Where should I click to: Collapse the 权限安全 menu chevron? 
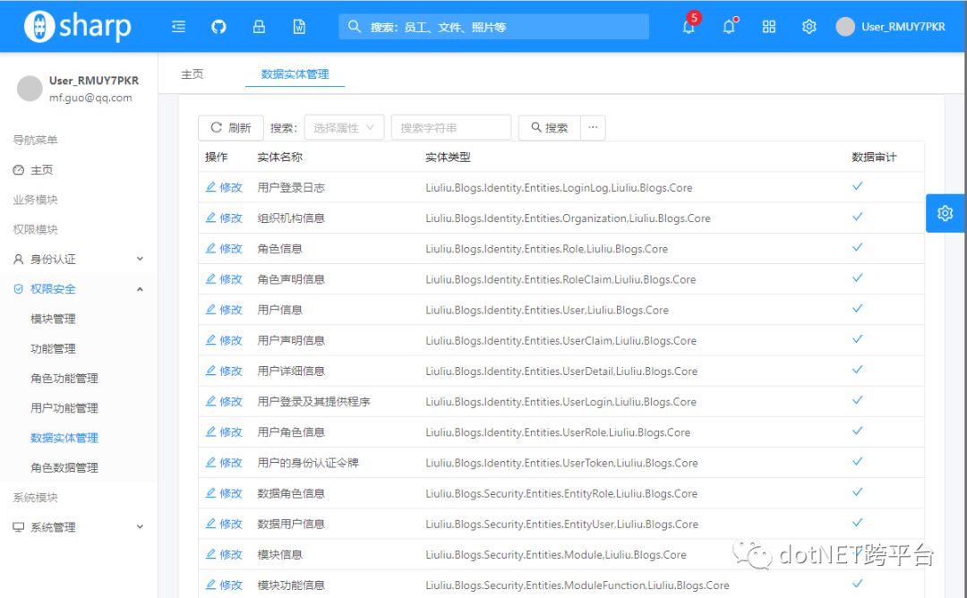[140, 289]
